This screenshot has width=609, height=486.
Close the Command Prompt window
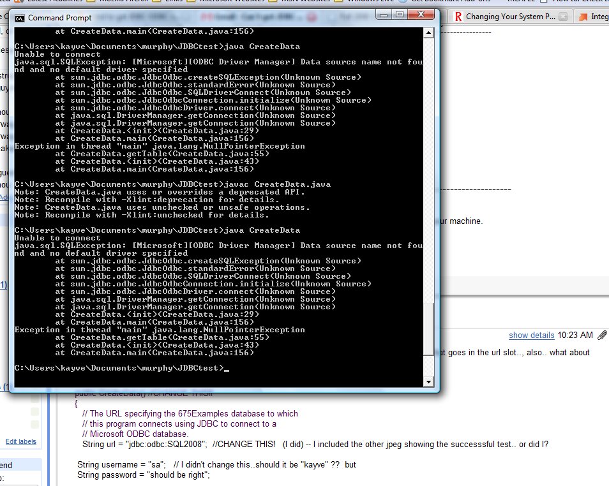pyautogui.click(x=421, y=13)
